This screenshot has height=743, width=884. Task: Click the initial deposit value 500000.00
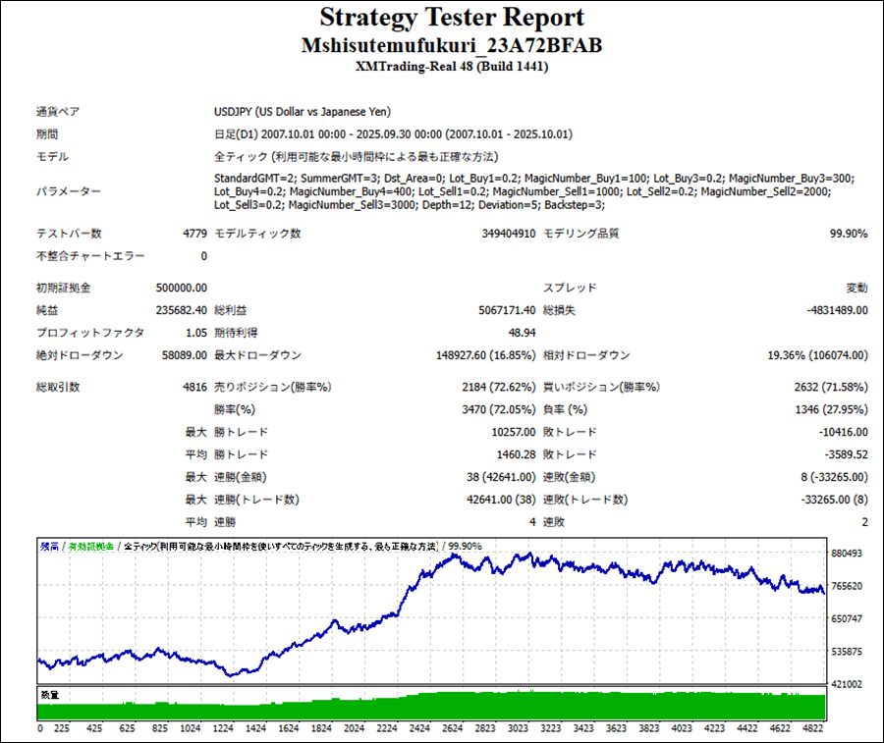(x=181, y=288)
